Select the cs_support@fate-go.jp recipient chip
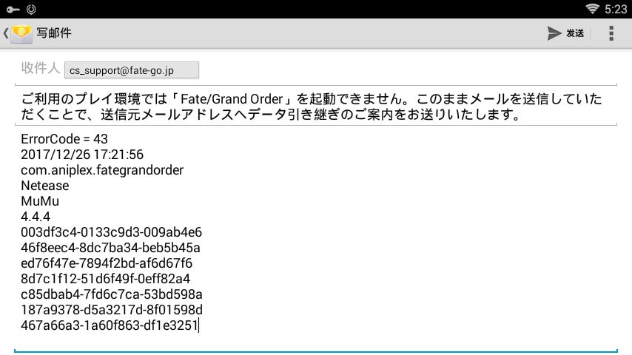This screenshot has width=632, height=355. (x=132, y=70)
